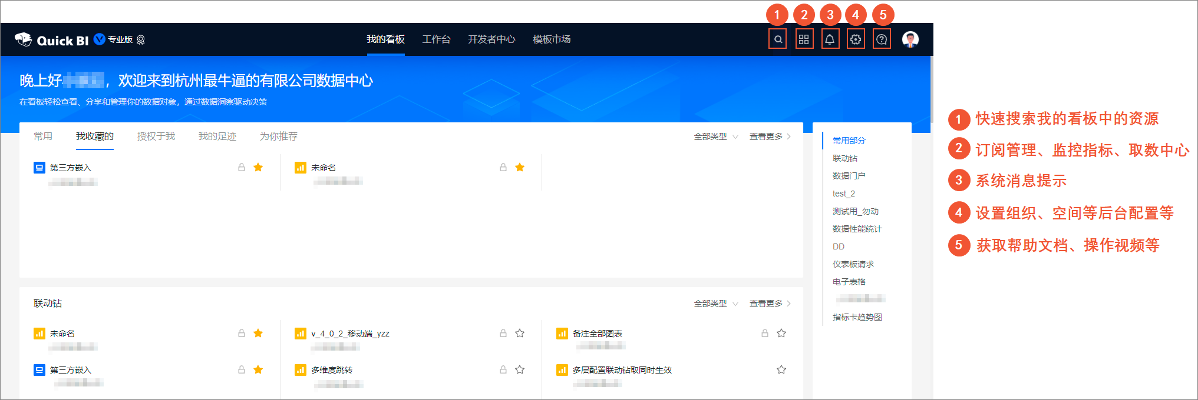Favorite 备注全部图表 with the star
The width and height of the screenshot is (1198, 400).
point(781,334)
